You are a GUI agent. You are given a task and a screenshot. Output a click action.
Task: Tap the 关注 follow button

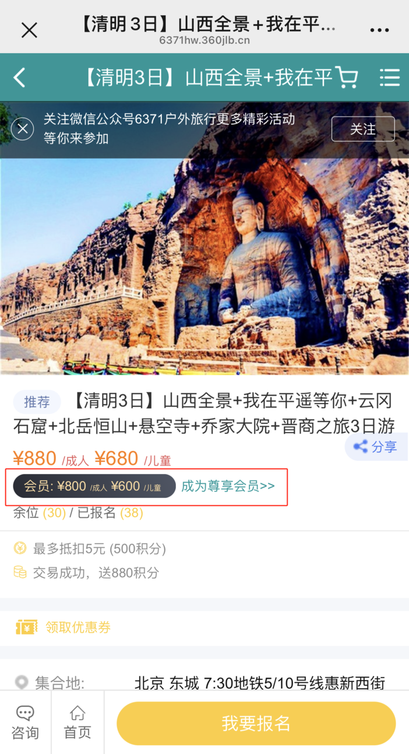(363, 129)
